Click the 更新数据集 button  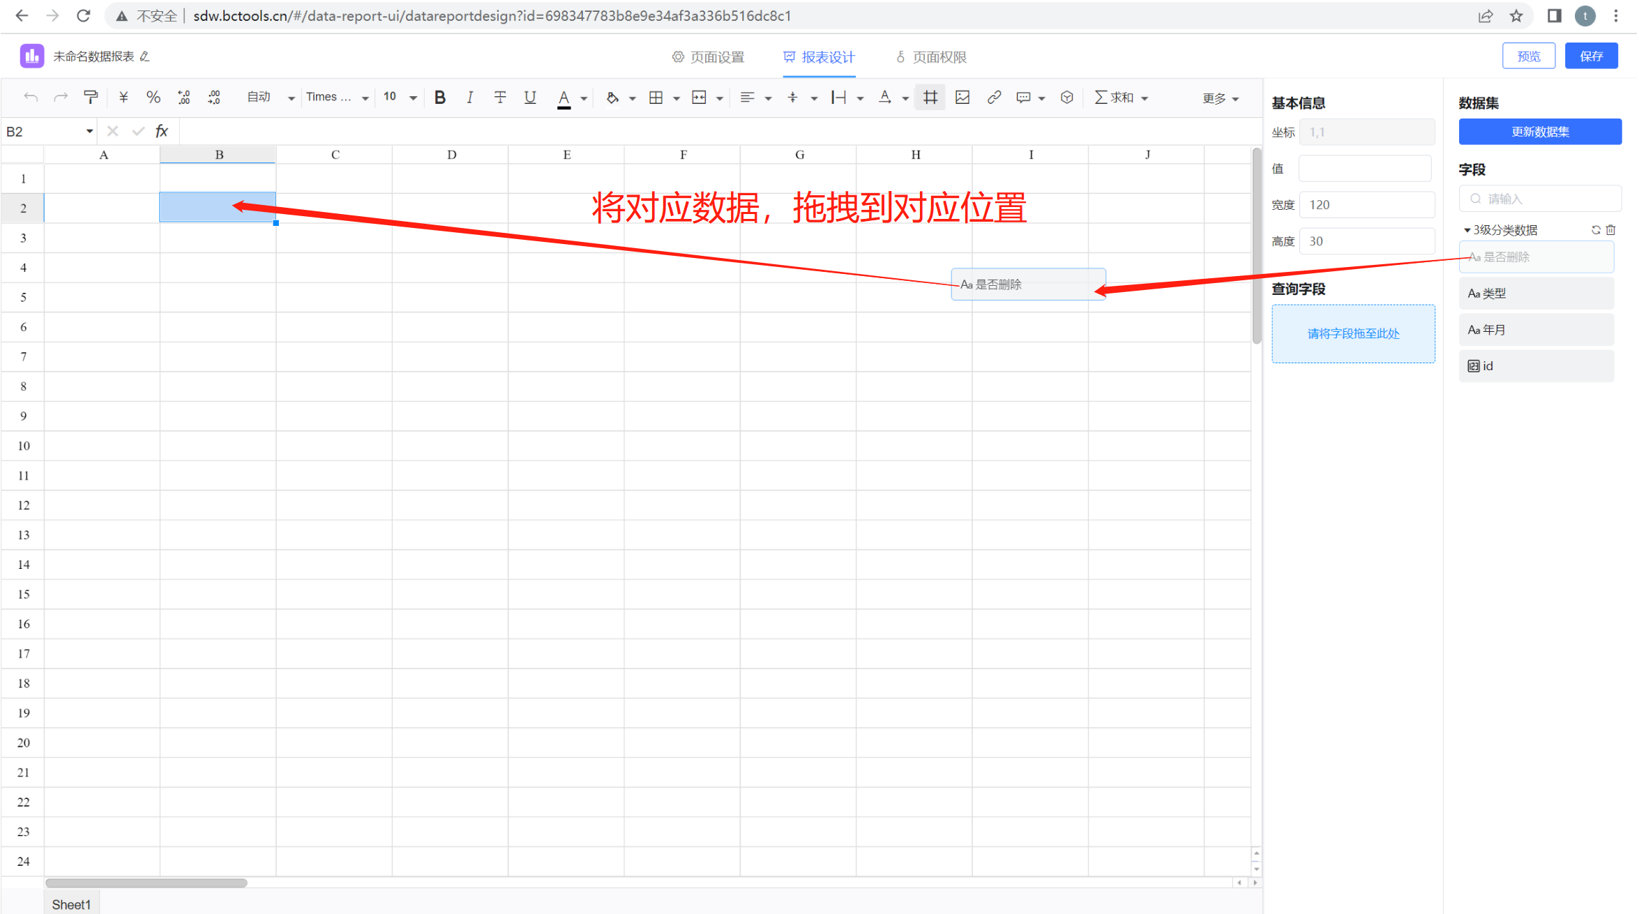point(1540,131)
